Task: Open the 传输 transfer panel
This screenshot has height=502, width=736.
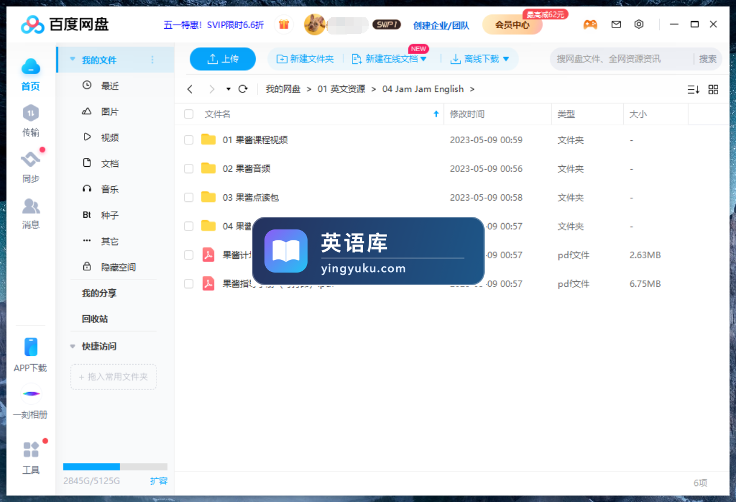Action: [30, 121]
